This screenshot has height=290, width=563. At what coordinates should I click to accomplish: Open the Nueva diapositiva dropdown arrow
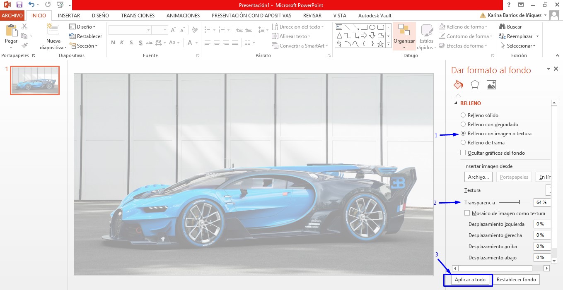[65, 48]
